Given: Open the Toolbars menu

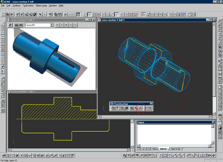Looking at the screenshot, I should click(x=16, y=5).
